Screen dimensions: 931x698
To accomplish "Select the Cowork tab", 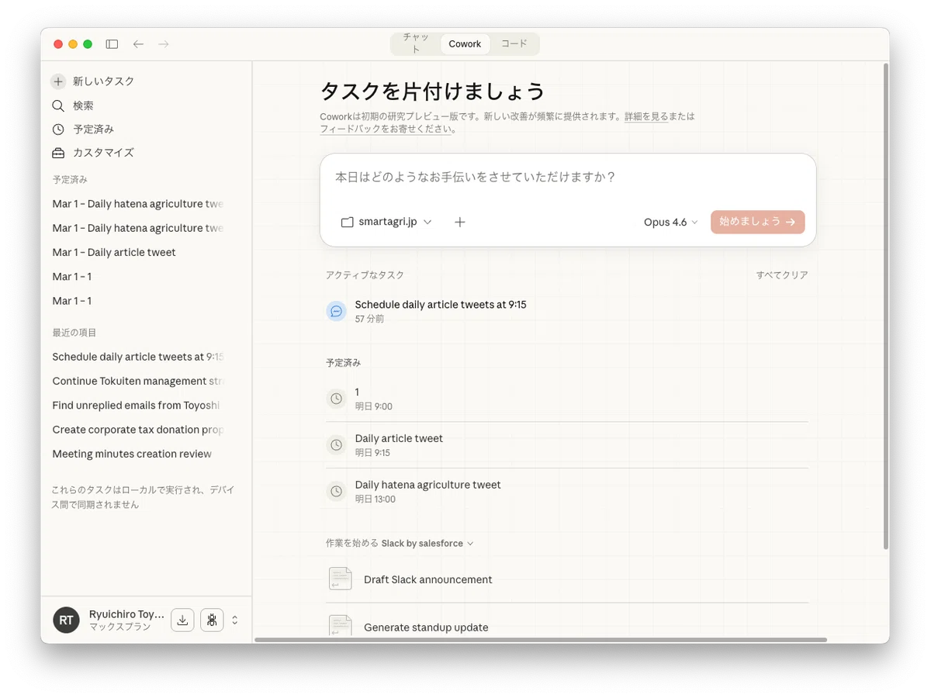I will tap(465, 44).
